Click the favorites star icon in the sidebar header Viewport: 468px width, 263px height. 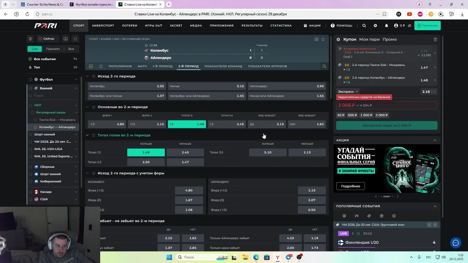(x=75, y=39)
